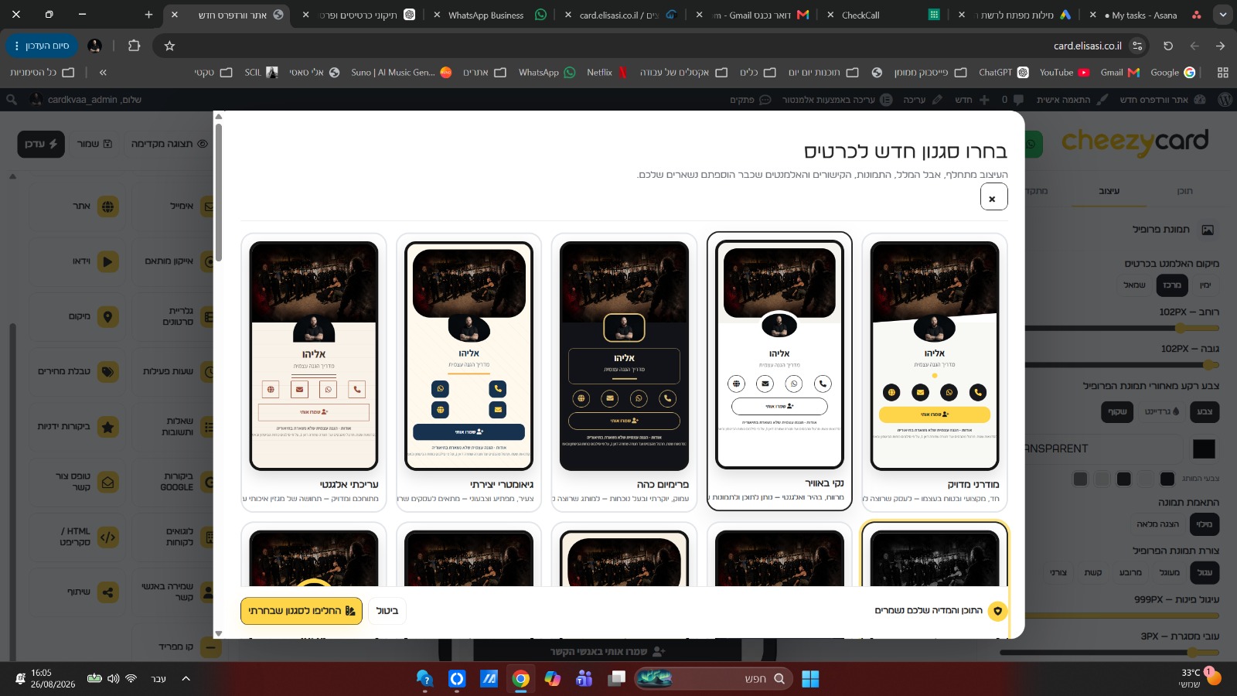Open the Netflix bookmark
Screen dimensions: 1237x696
[x=607, y=73]
